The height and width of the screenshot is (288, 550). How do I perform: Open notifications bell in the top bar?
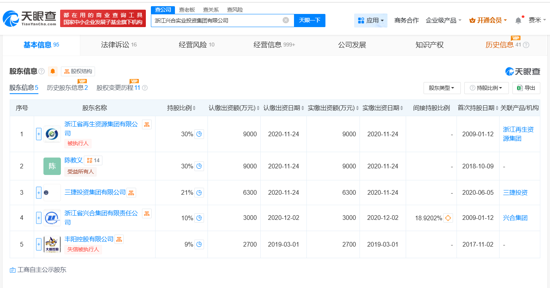click(518, 20)
